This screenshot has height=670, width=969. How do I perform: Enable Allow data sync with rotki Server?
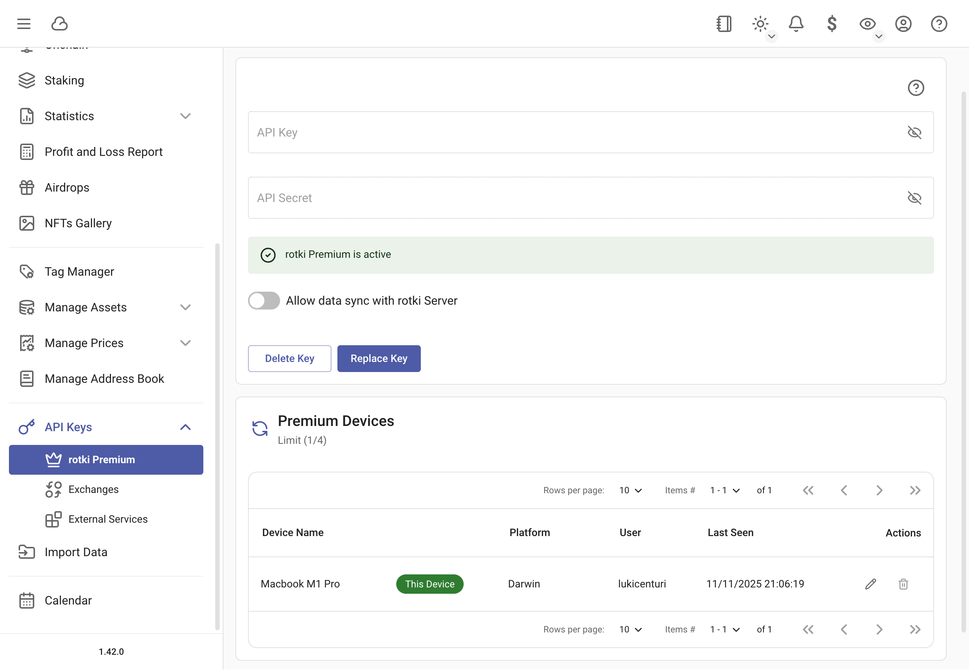tap(263, 301)
